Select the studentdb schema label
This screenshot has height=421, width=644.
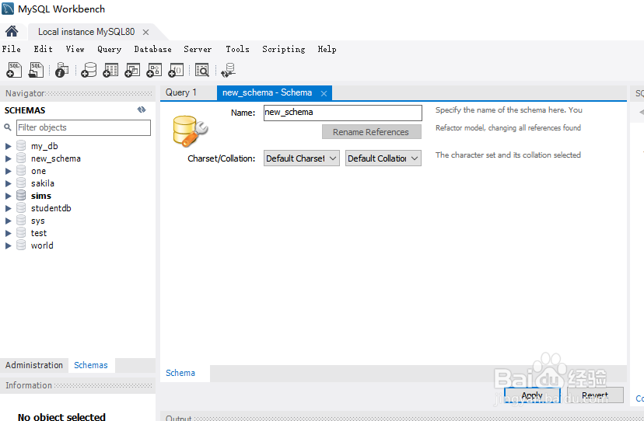[51, 208]
